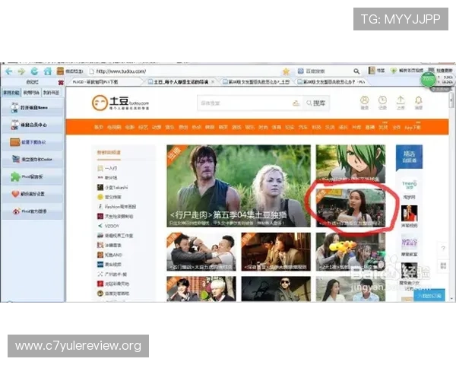The width and height of the screenshot is (456, 365).
Task: Click the tudou.com URL address bar
Action: [185, 71]
